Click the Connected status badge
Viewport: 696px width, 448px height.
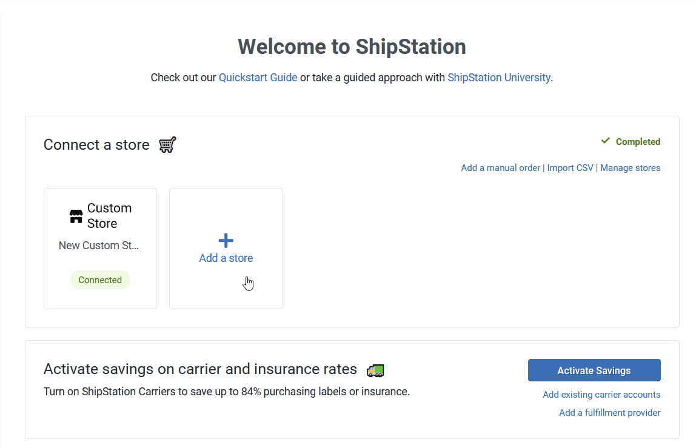click(x=100, y=279)
